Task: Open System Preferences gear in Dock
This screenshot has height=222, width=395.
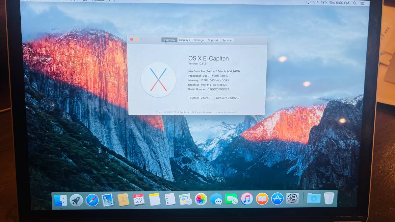Action: [x=292, y=198]
